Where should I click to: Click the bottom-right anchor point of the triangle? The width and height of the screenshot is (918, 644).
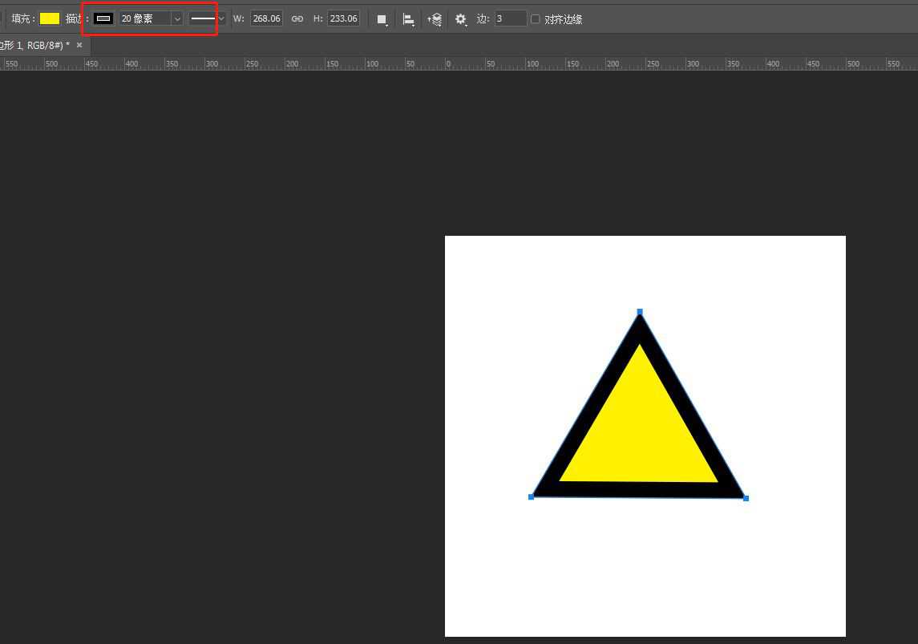pyautogui.click(x=746, y=498)
